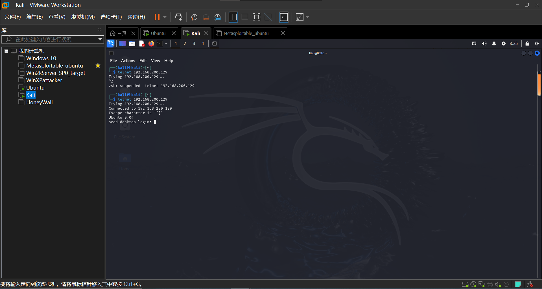Image resolution: width=542 pixels, height=289 pixels.
Task: Select WinXPattacker in the library
Action: point(44,80)
